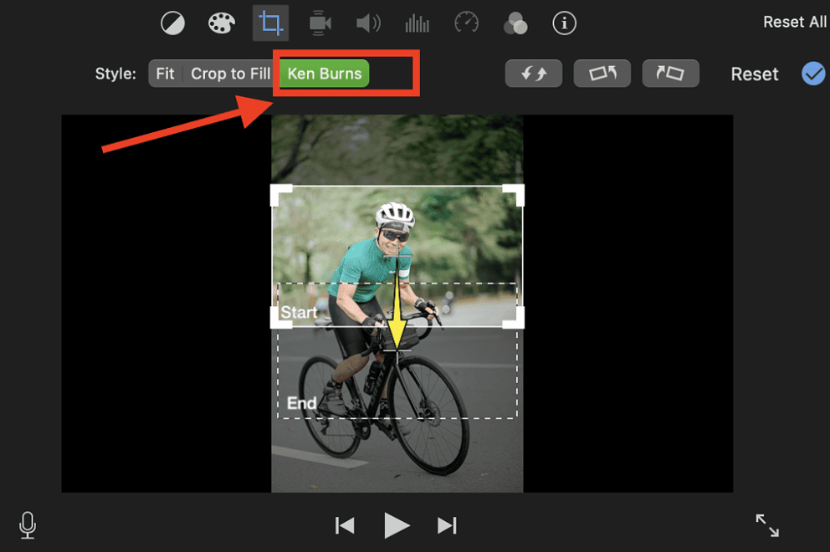830x552 pixels.
Task: Select the Color Correction palette icon
Action: point(222,23)
